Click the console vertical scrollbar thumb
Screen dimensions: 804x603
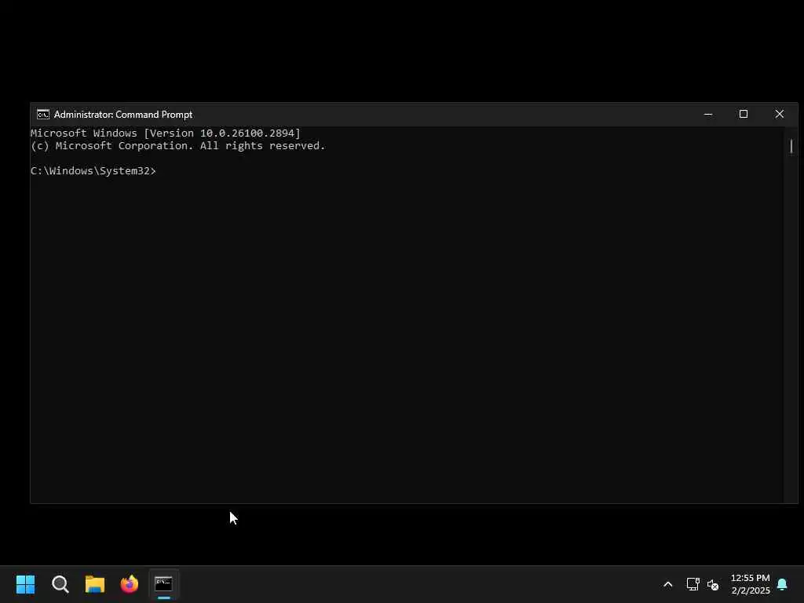[791, 146]
